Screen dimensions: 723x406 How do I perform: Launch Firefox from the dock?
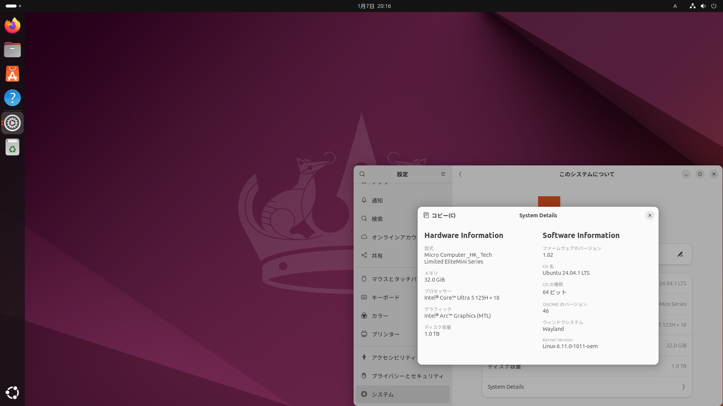12,26
